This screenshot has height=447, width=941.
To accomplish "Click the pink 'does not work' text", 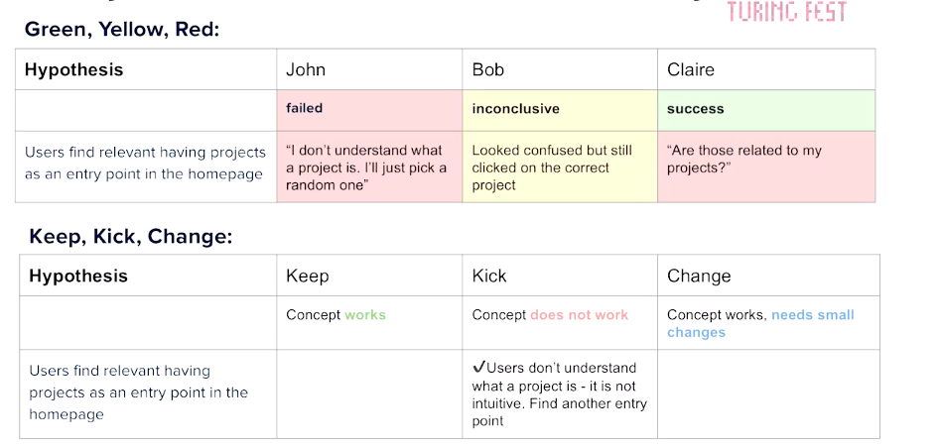I will [579, 315].
